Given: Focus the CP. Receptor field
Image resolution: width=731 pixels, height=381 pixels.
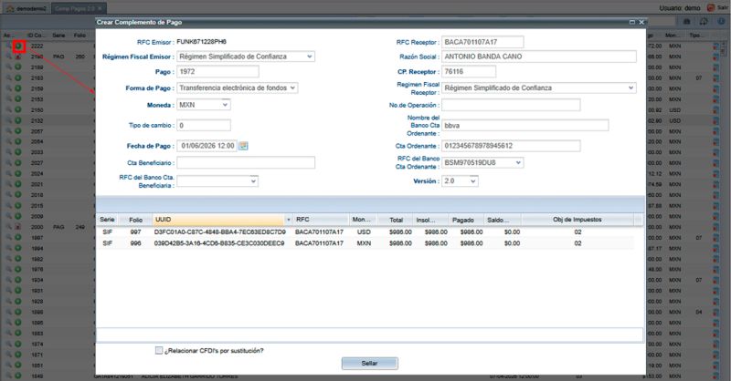Looking at the screenshot, I should [469, 72].
